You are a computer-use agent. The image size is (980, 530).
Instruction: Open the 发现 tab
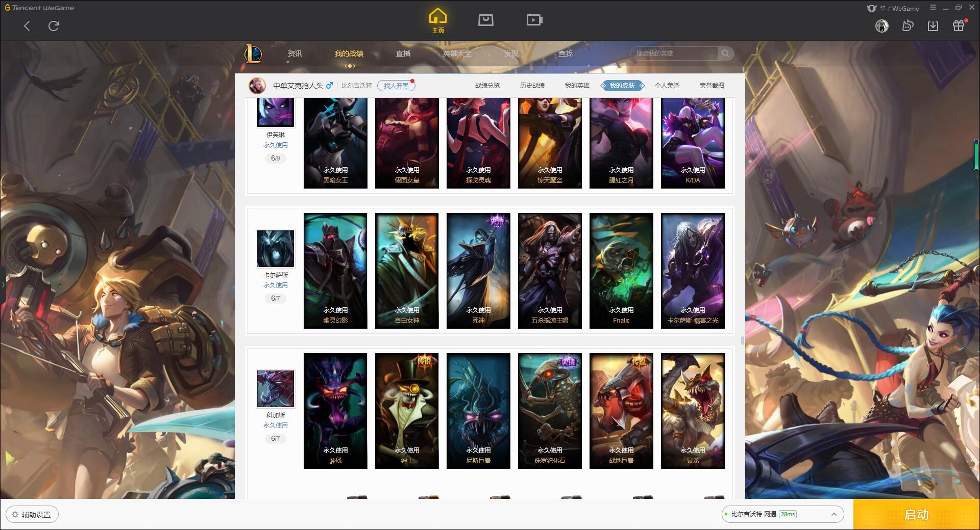[511, 54]
